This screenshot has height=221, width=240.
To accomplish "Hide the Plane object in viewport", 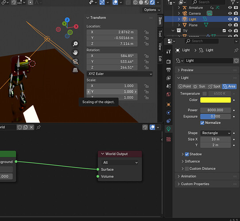I will coord(230,25).
